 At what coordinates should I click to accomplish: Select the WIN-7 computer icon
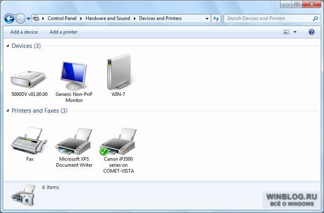(119, 72)
